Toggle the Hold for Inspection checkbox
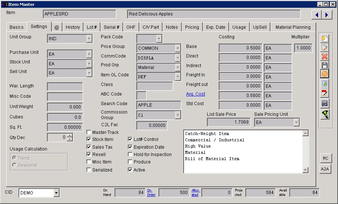This screenshot has width=338, height=204. [x=130, y=155]
